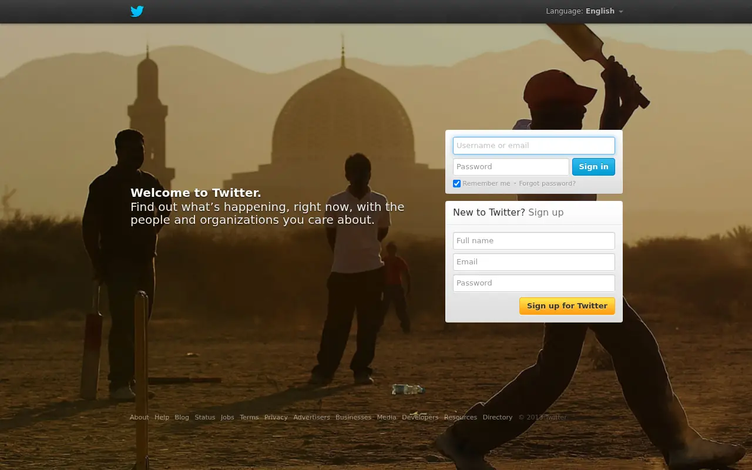Viewport: 752px width, 470px height.
Task: Open the Businesses footer link
Action: pos(353,417)
